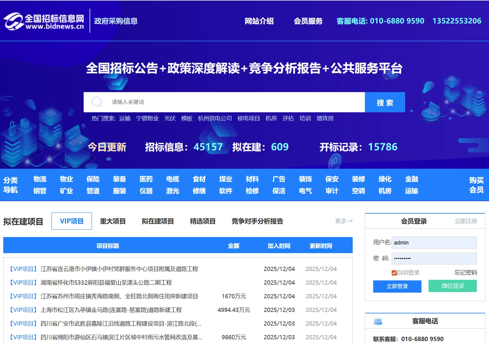This screenshot has height=344, width=489.
Task: Open the 江苏省连云港市小伊镇 VIP project link
Action: pos(118,269)
